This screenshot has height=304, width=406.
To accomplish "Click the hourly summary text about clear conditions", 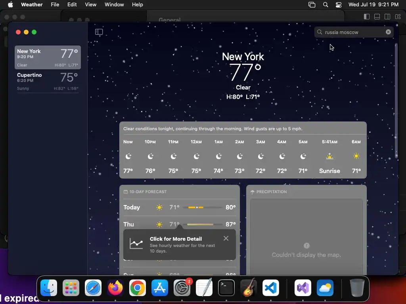I will (x=213, y=129).
